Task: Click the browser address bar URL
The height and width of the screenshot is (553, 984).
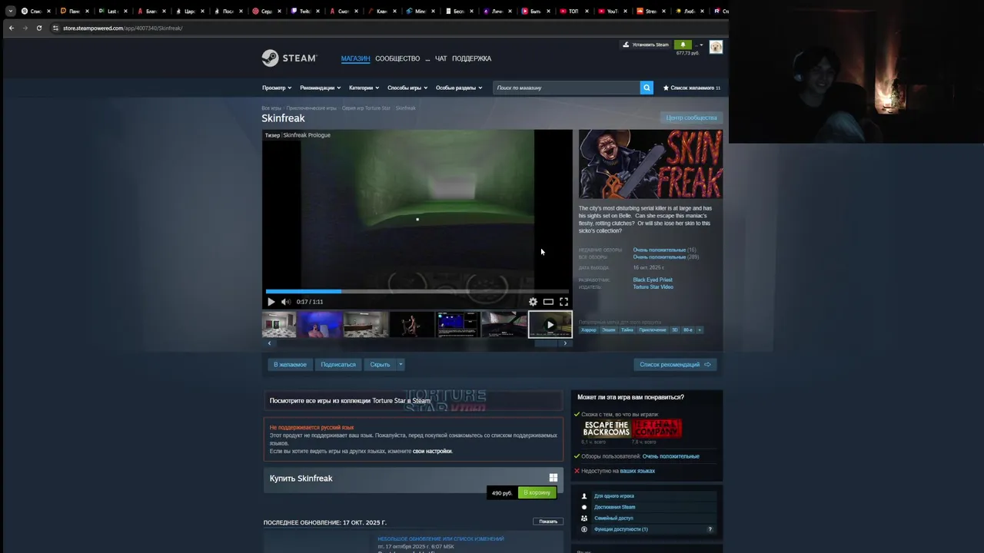Action: pos(122,28)
